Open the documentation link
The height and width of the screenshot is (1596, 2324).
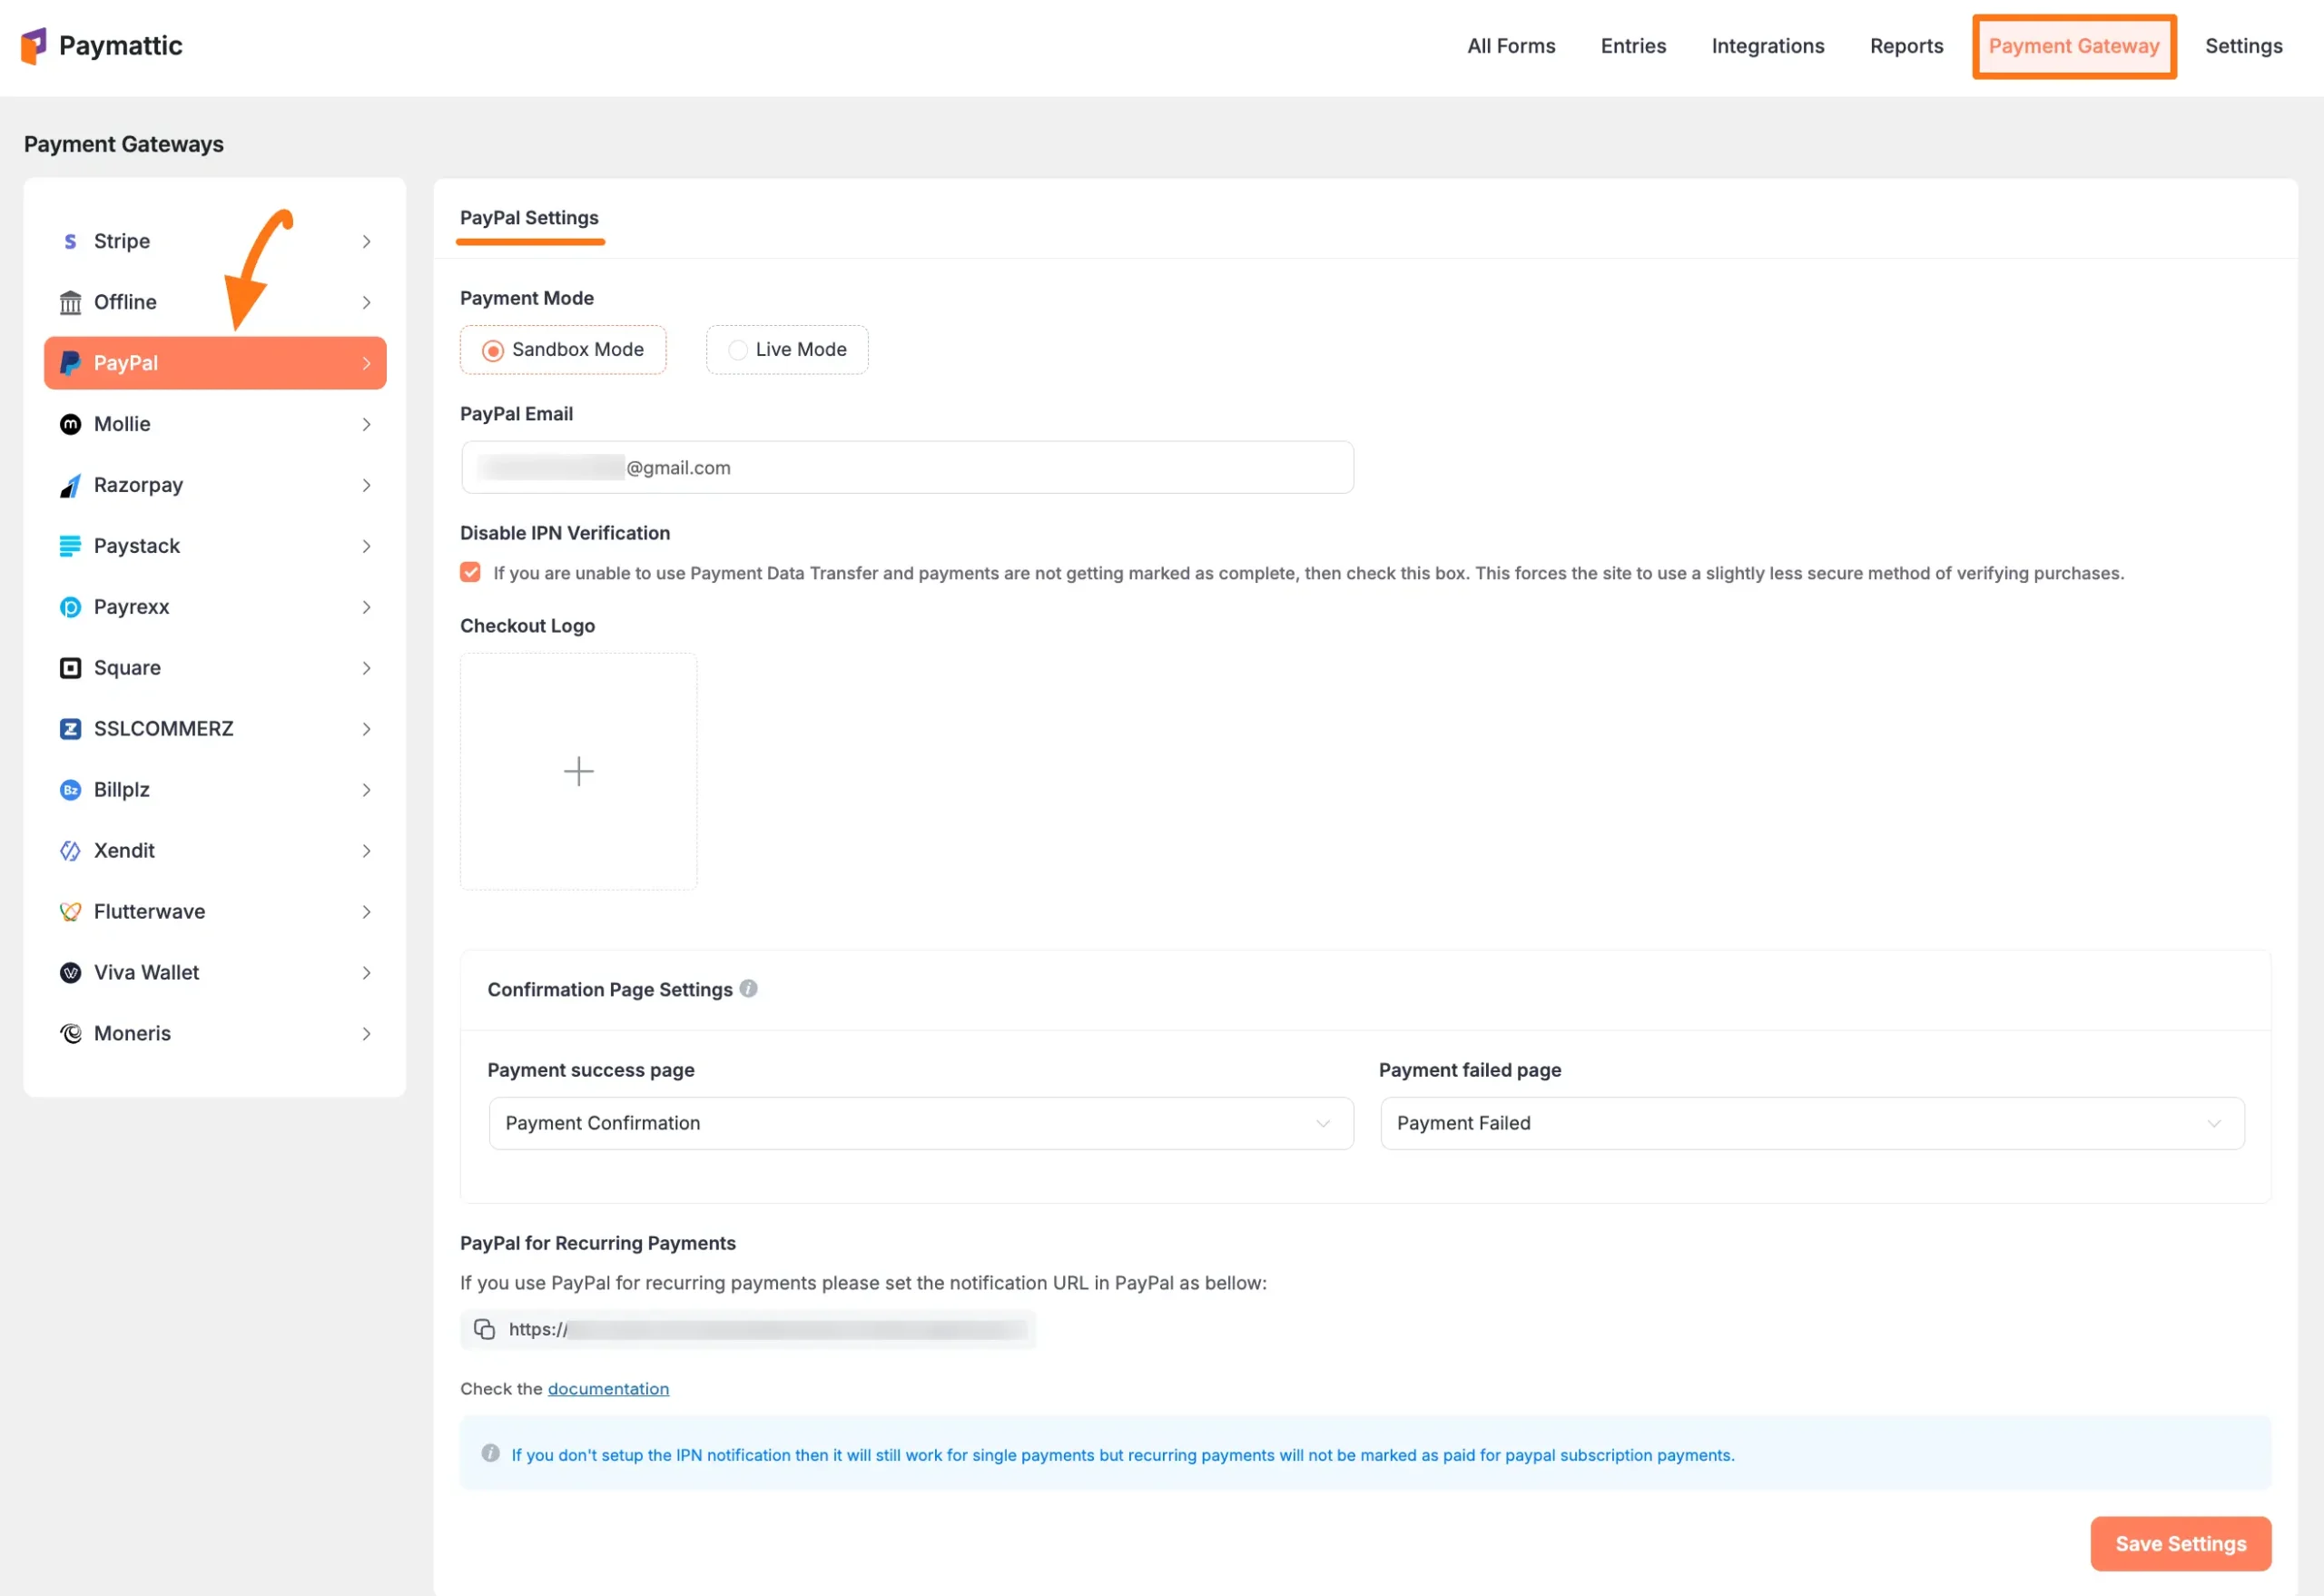click(608, 1388)
